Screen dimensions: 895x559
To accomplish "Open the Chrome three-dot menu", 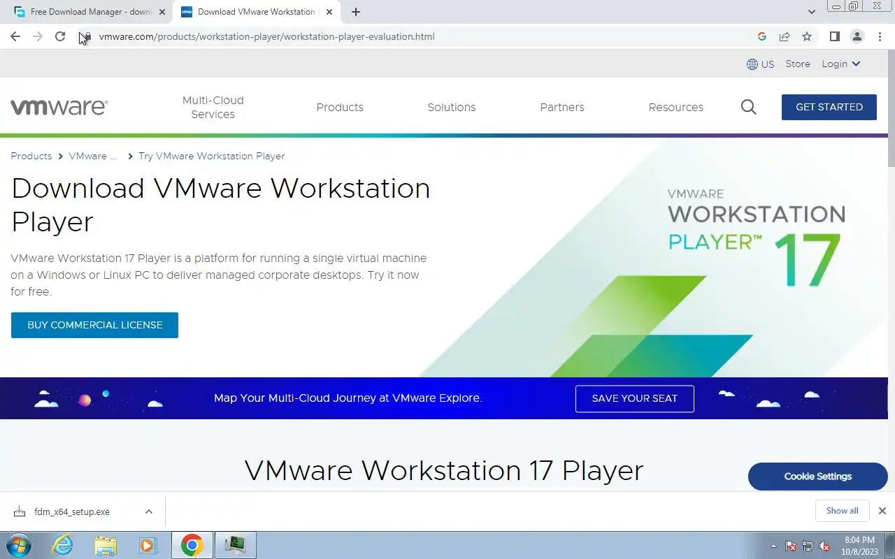I will click(880, 36).
